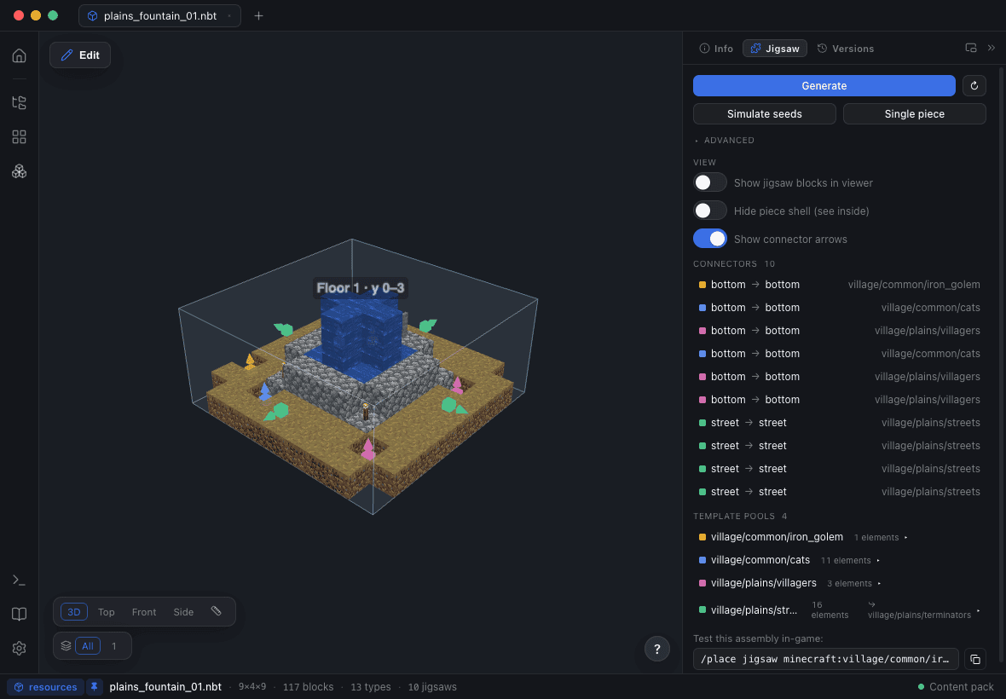Image resolution: width=1006 pixels, height=699 pixels.
Task: Open the file tree sidebar icon
Action: (x=20, y=102)
